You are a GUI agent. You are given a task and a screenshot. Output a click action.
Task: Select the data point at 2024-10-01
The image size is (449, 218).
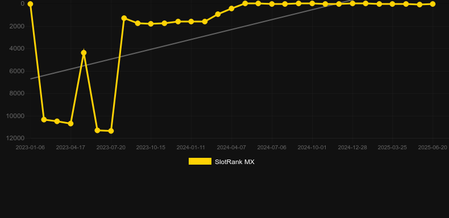click(x=312, y=3)
